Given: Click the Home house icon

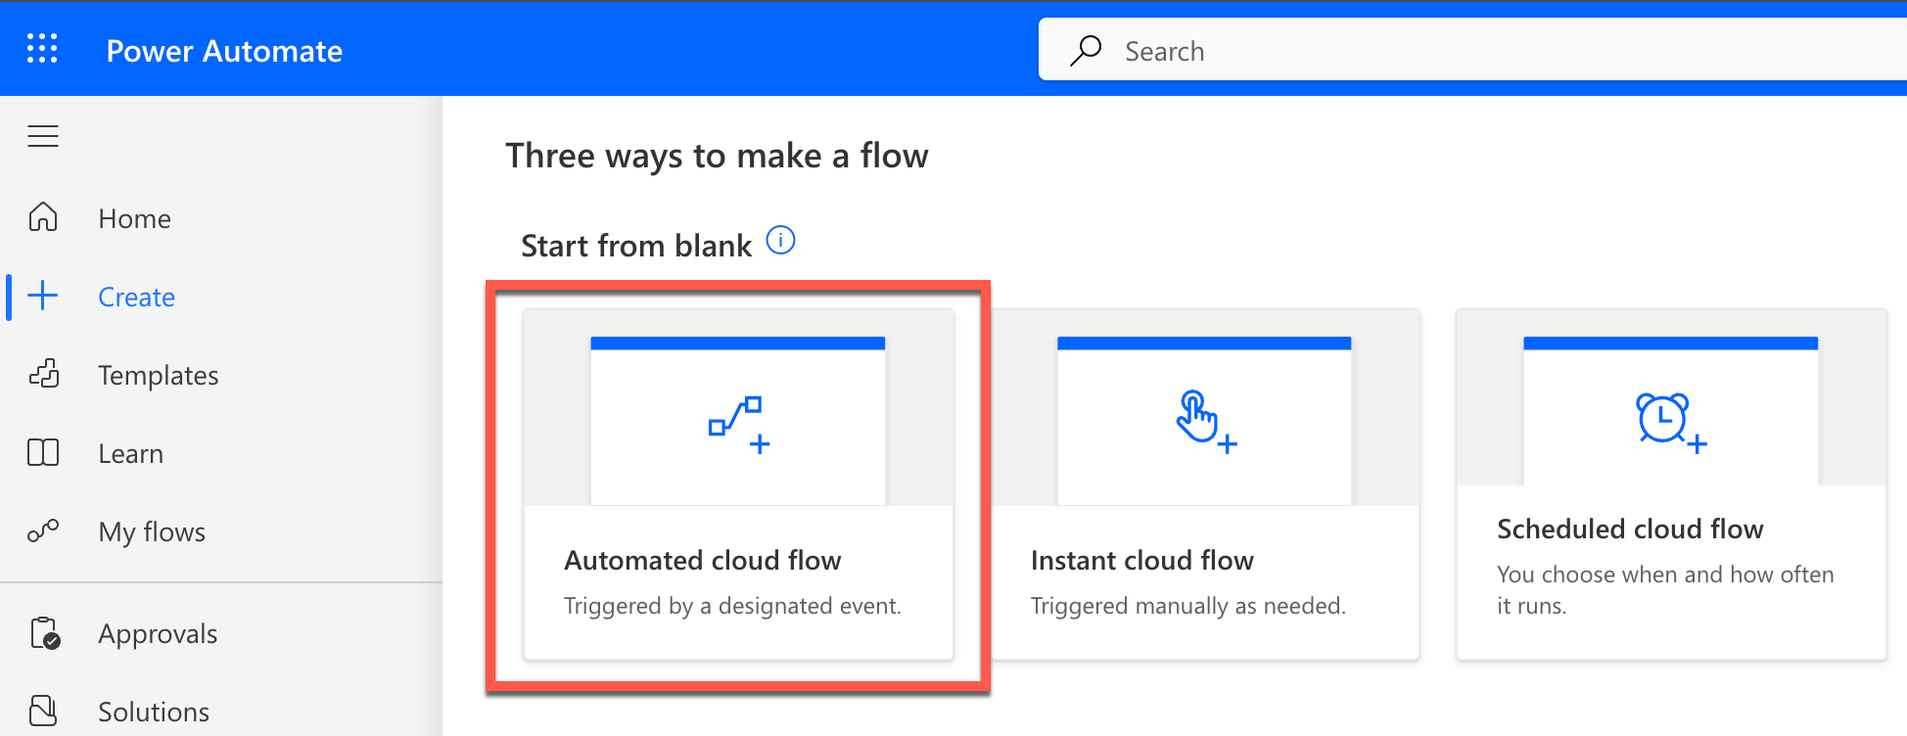Looking at the screenshot, I should pos(43,216).
